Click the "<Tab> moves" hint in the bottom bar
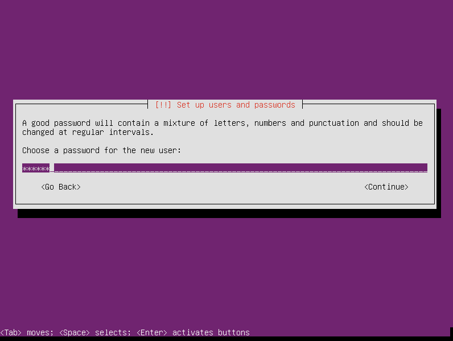 (27, 332)
